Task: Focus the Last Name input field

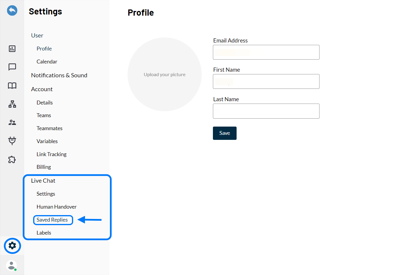Action: pos(266,111)
